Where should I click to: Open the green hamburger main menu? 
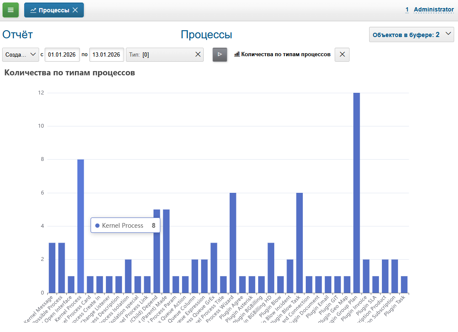coord(11,10)
